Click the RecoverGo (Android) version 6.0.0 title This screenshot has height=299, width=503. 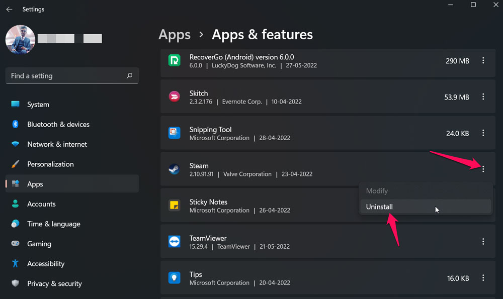pyautogui.click(x=241, y=57)
